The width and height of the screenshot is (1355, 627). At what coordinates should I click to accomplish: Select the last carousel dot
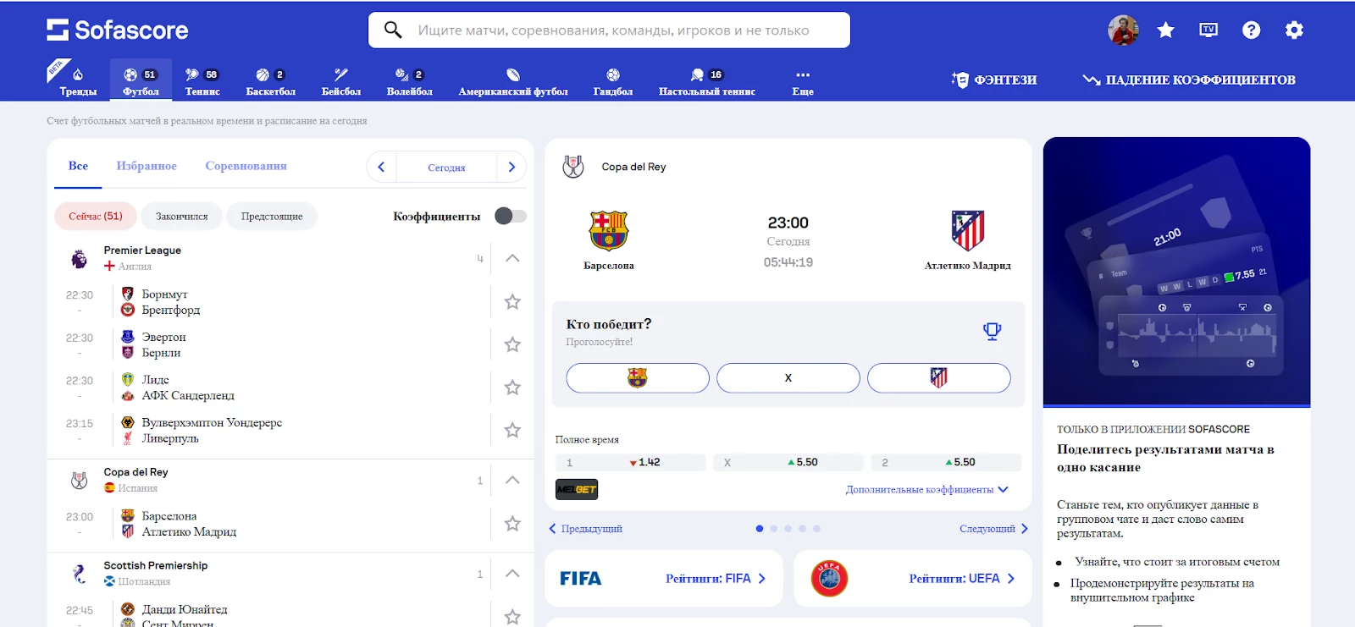click(816, 529)
